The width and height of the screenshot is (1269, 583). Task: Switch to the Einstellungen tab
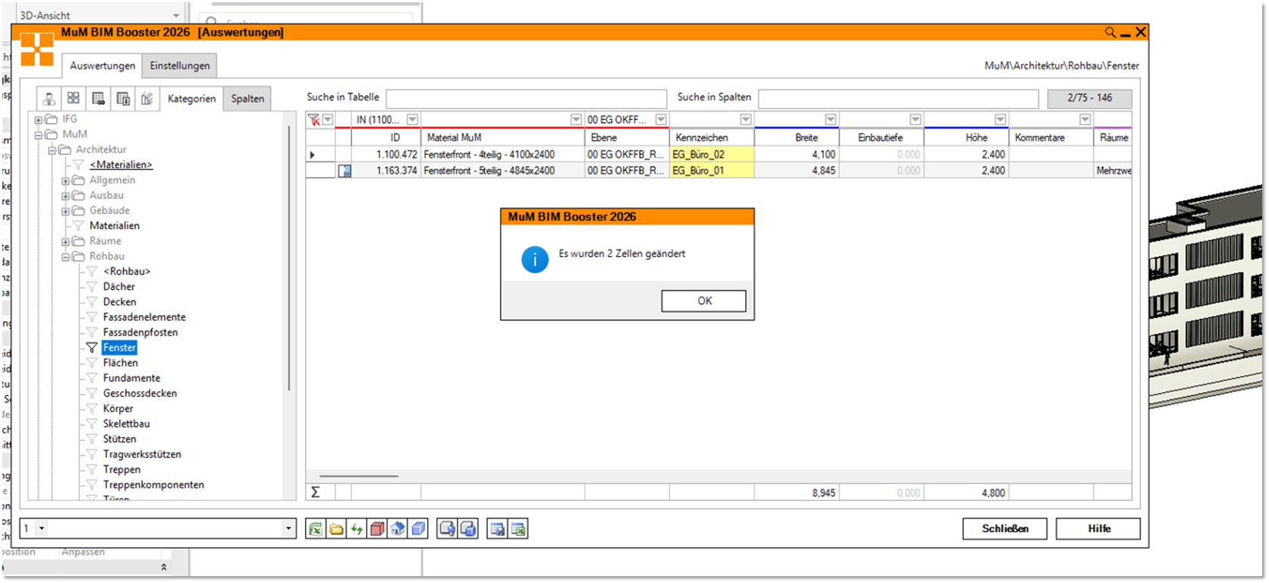tap(180, 66)
